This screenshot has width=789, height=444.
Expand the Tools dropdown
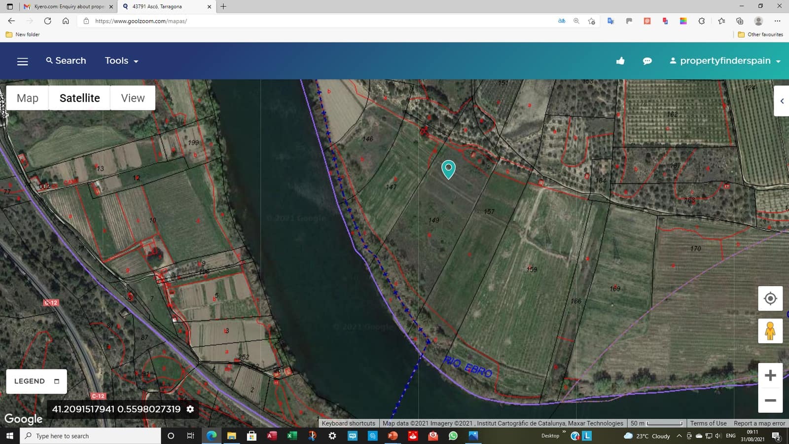tap(121, 61)
